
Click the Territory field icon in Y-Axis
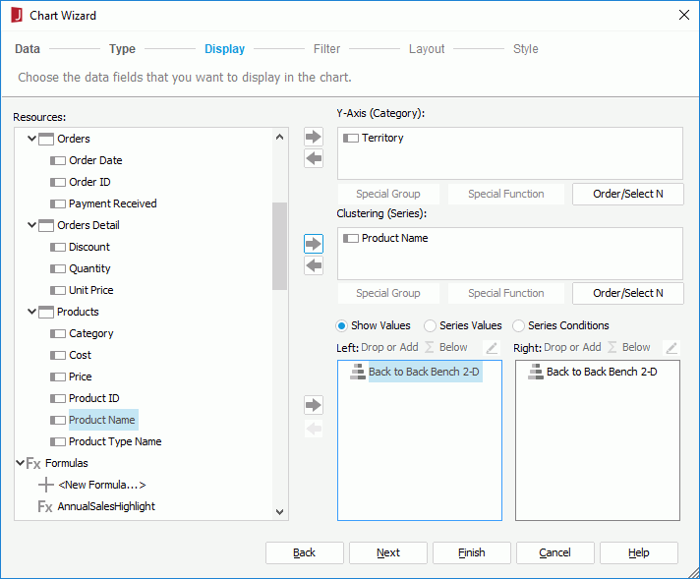(x=351, y=139)
